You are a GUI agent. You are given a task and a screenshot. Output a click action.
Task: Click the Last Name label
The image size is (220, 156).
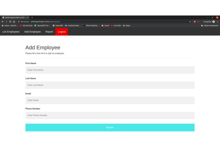coord(31,78)
